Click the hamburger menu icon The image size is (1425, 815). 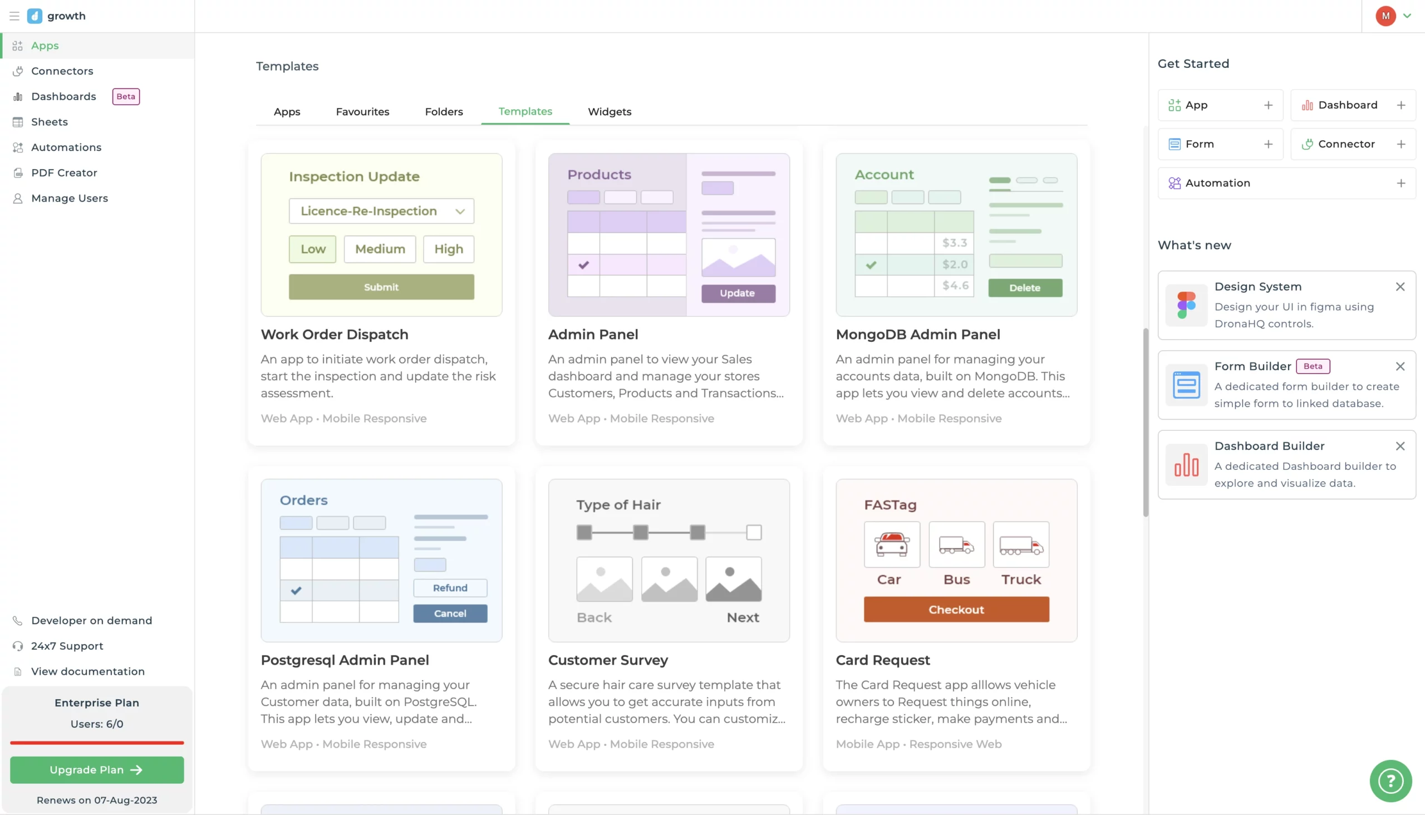pos(14,16)
